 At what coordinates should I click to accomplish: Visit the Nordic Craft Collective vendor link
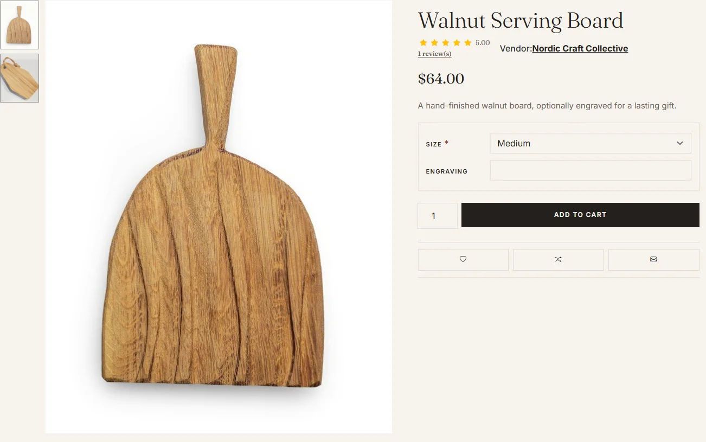point(580,48)
